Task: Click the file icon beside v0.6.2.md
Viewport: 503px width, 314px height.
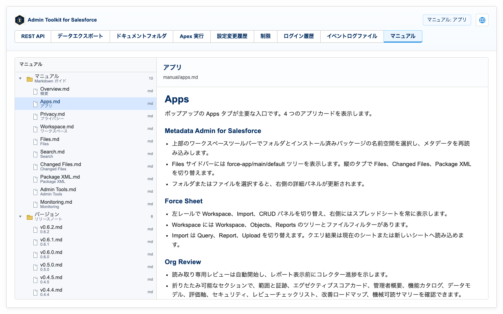Action: [35, 230]
